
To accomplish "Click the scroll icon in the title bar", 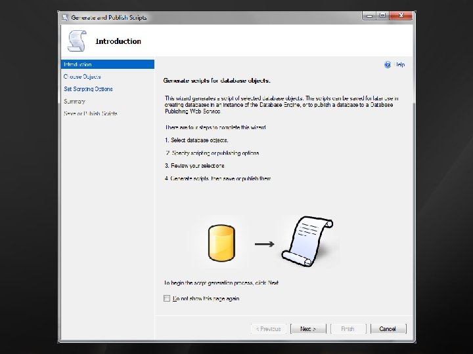I will coord(65,18).
